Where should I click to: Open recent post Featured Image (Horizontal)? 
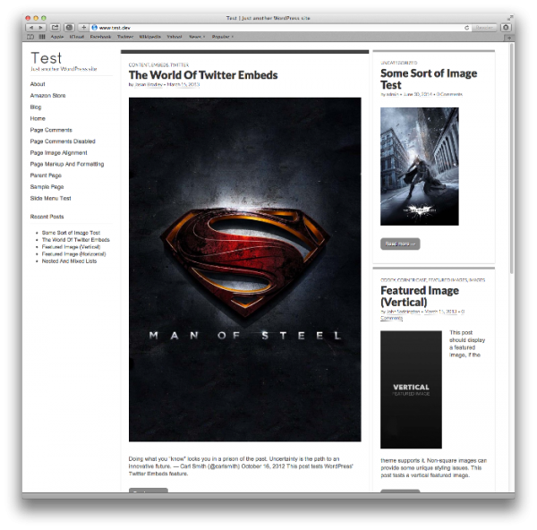[x=73, y=254]
